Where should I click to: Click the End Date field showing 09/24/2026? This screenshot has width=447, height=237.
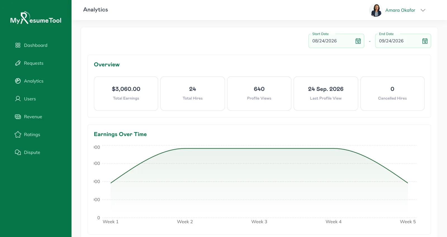coord(403,41)
